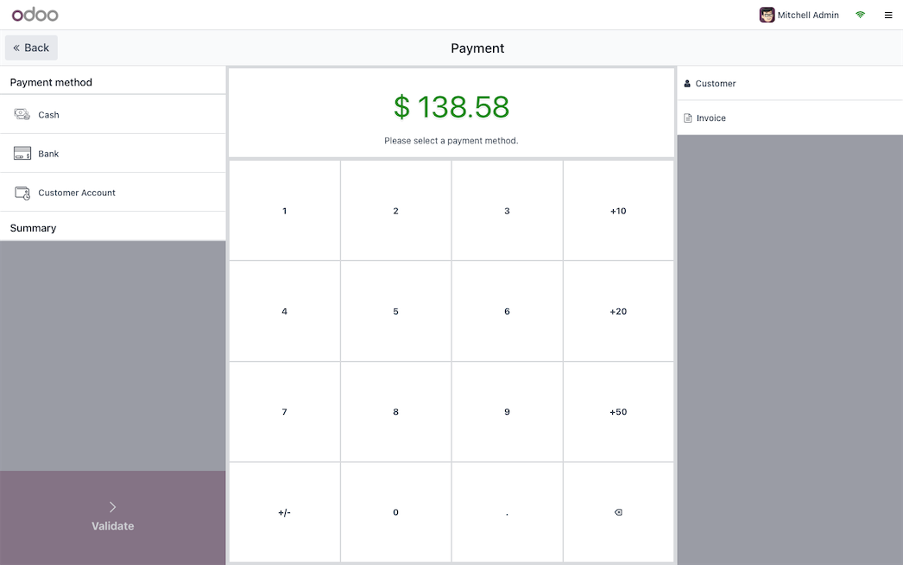Click the Bank card icon

coord(22,154)
